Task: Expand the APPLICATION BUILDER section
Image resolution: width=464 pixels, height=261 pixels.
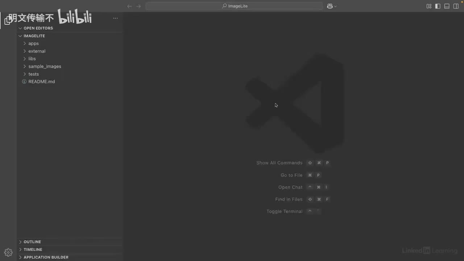Action: [70, 257]
